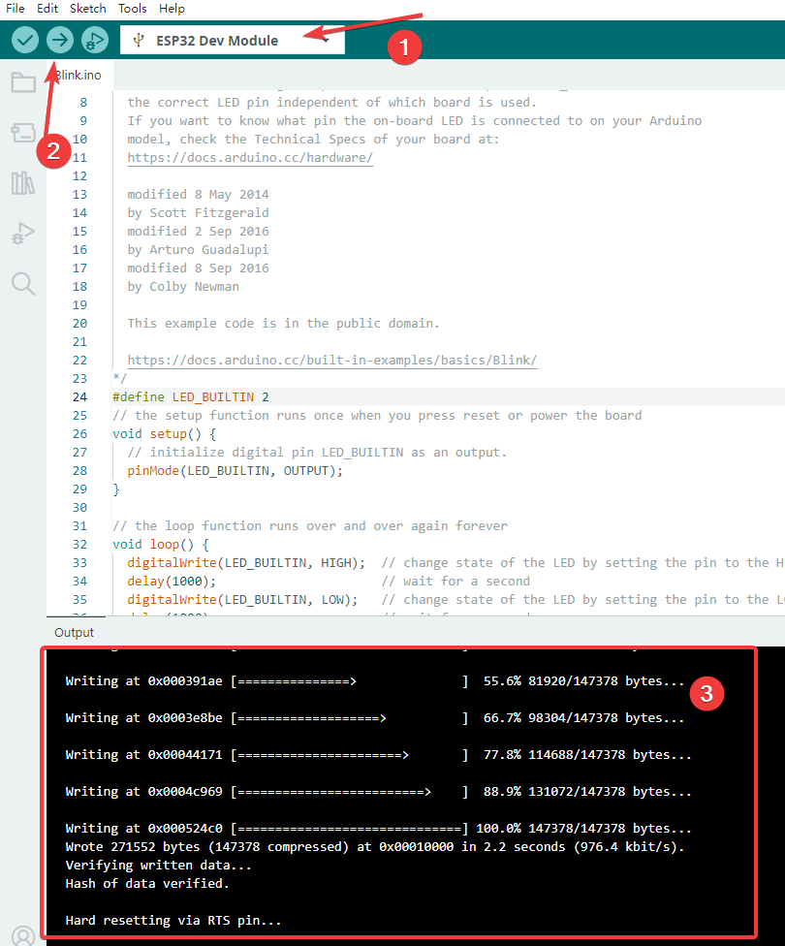Open the user account profile icon
The width and height of the screenshot is (785, 946).
[23, 935]
